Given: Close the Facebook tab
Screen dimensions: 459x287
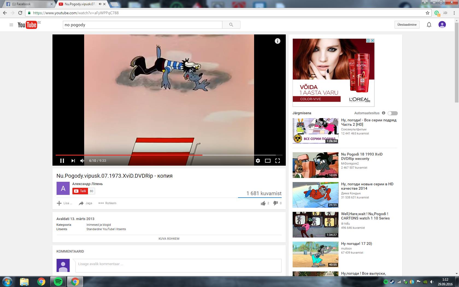Looking at the screenshot, I should click(52, 4).
